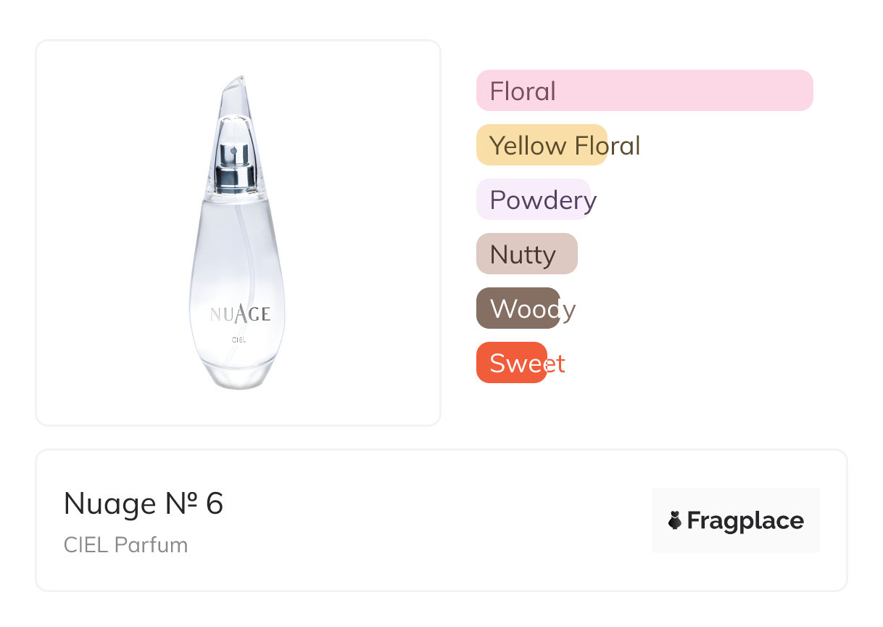Viewport: 883px width, 627px height.
Task: Select the Yellow Floral accord bar
Action: [x=541, y=145]
